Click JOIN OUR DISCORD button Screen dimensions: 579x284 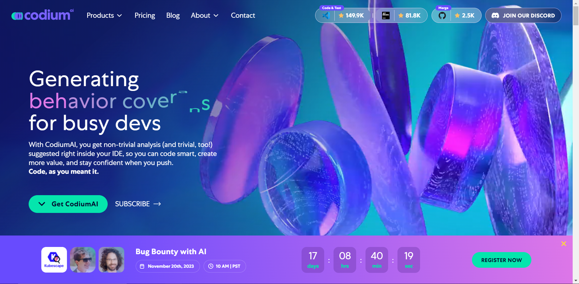coord(523,15)
